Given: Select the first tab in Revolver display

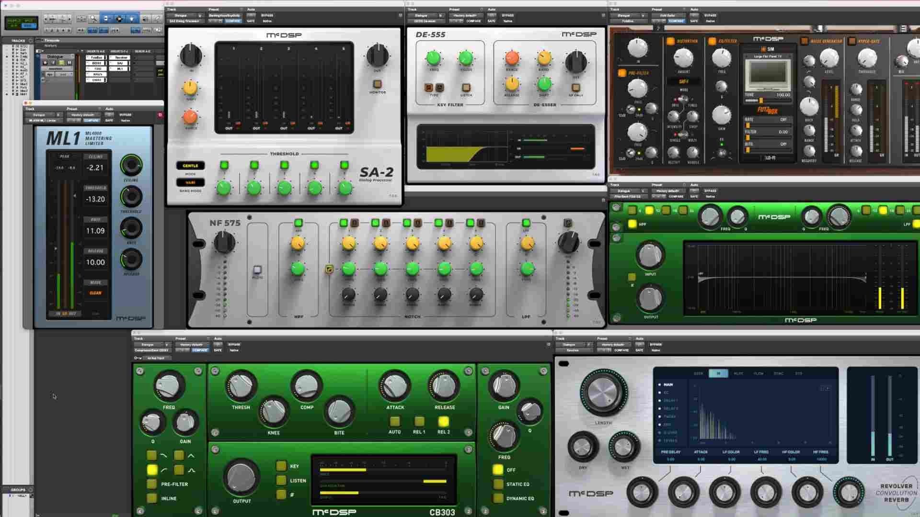Looking at the screenshot, I should (x=698, y=373).
